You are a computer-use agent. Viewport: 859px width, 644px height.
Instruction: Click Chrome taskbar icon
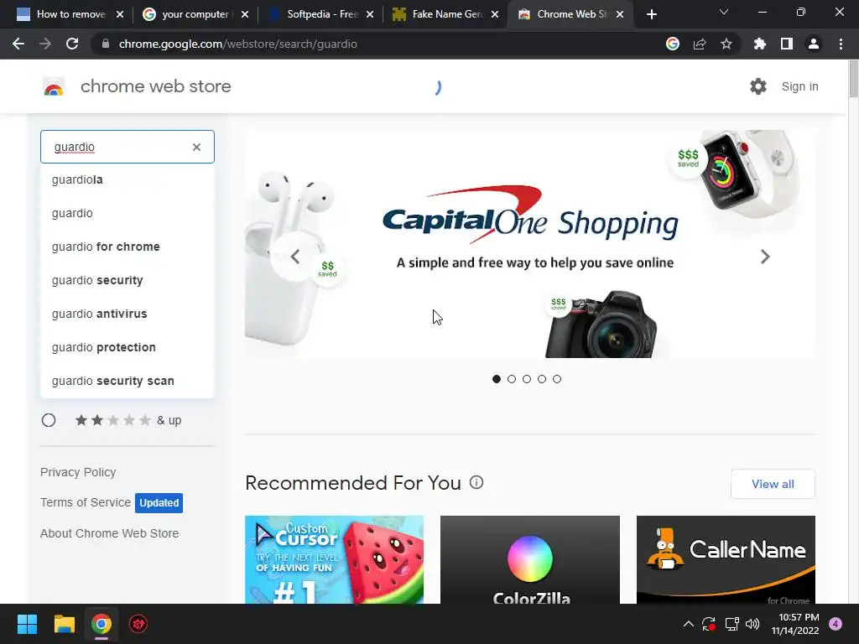[x=102, y=624]
